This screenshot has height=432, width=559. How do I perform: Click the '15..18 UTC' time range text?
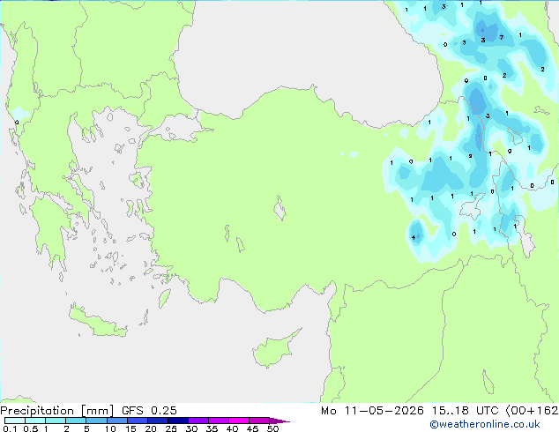(x=465, y=411)
